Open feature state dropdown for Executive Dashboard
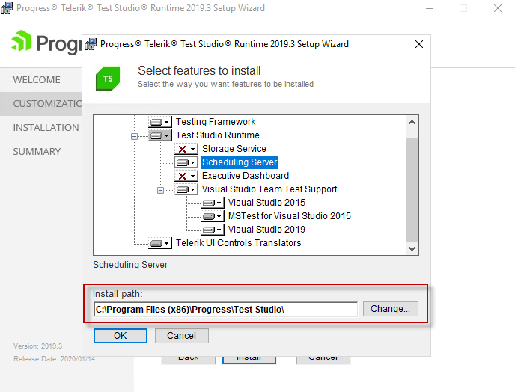Viewport: 515px width, 392px height. [186, 176]
